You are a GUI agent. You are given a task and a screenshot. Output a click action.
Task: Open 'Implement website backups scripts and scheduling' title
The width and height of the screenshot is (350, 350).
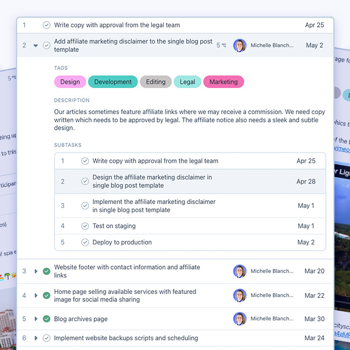click(x=126, y=338)
